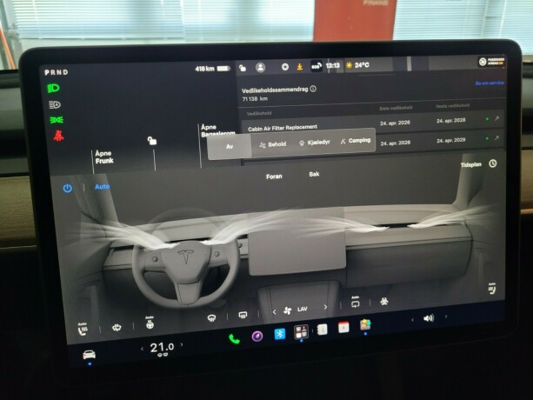This screenshot has height=400, width=533.
Task: Open the driver profile icon
Action: (x=260, y=67)
